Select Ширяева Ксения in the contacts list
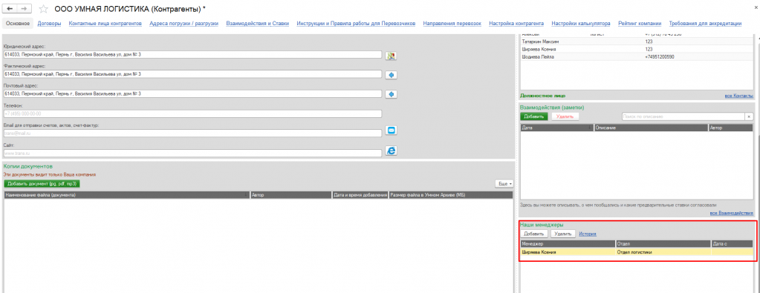Screen dimensions: 760x293 pyautogui.click(x=637, y=50)
